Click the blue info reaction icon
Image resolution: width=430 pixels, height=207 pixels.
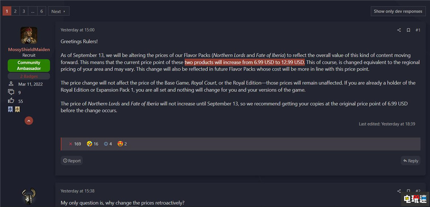[106, 144]
